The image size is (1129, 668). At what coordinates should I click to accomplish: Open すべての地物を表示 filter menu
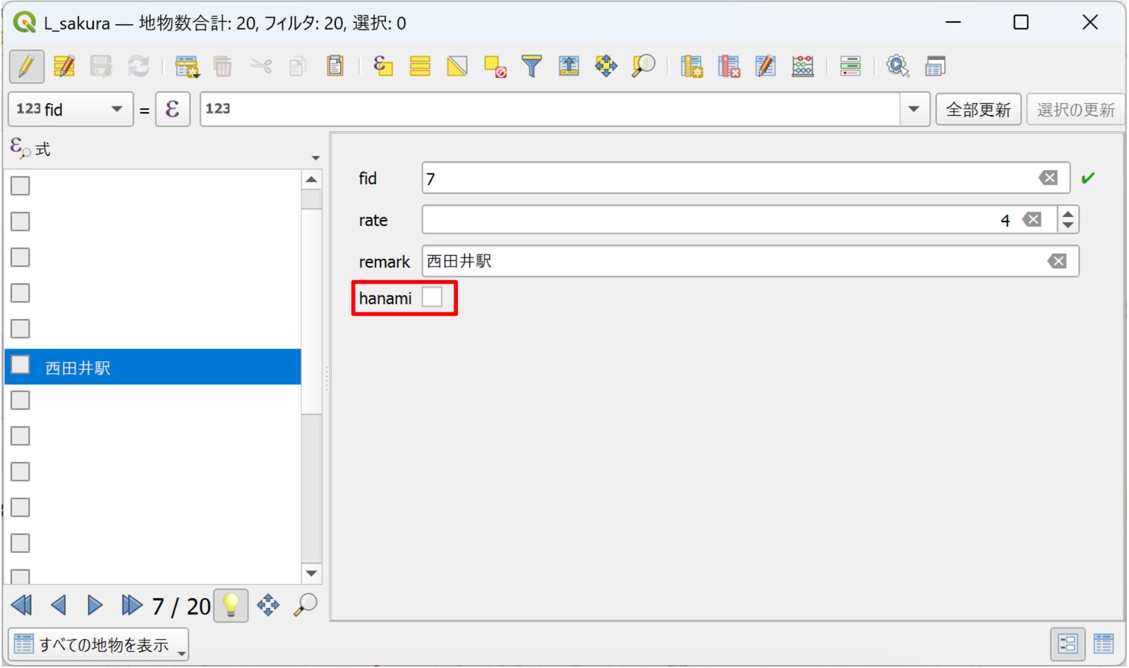pyautogui.click(x=99, y=644)
